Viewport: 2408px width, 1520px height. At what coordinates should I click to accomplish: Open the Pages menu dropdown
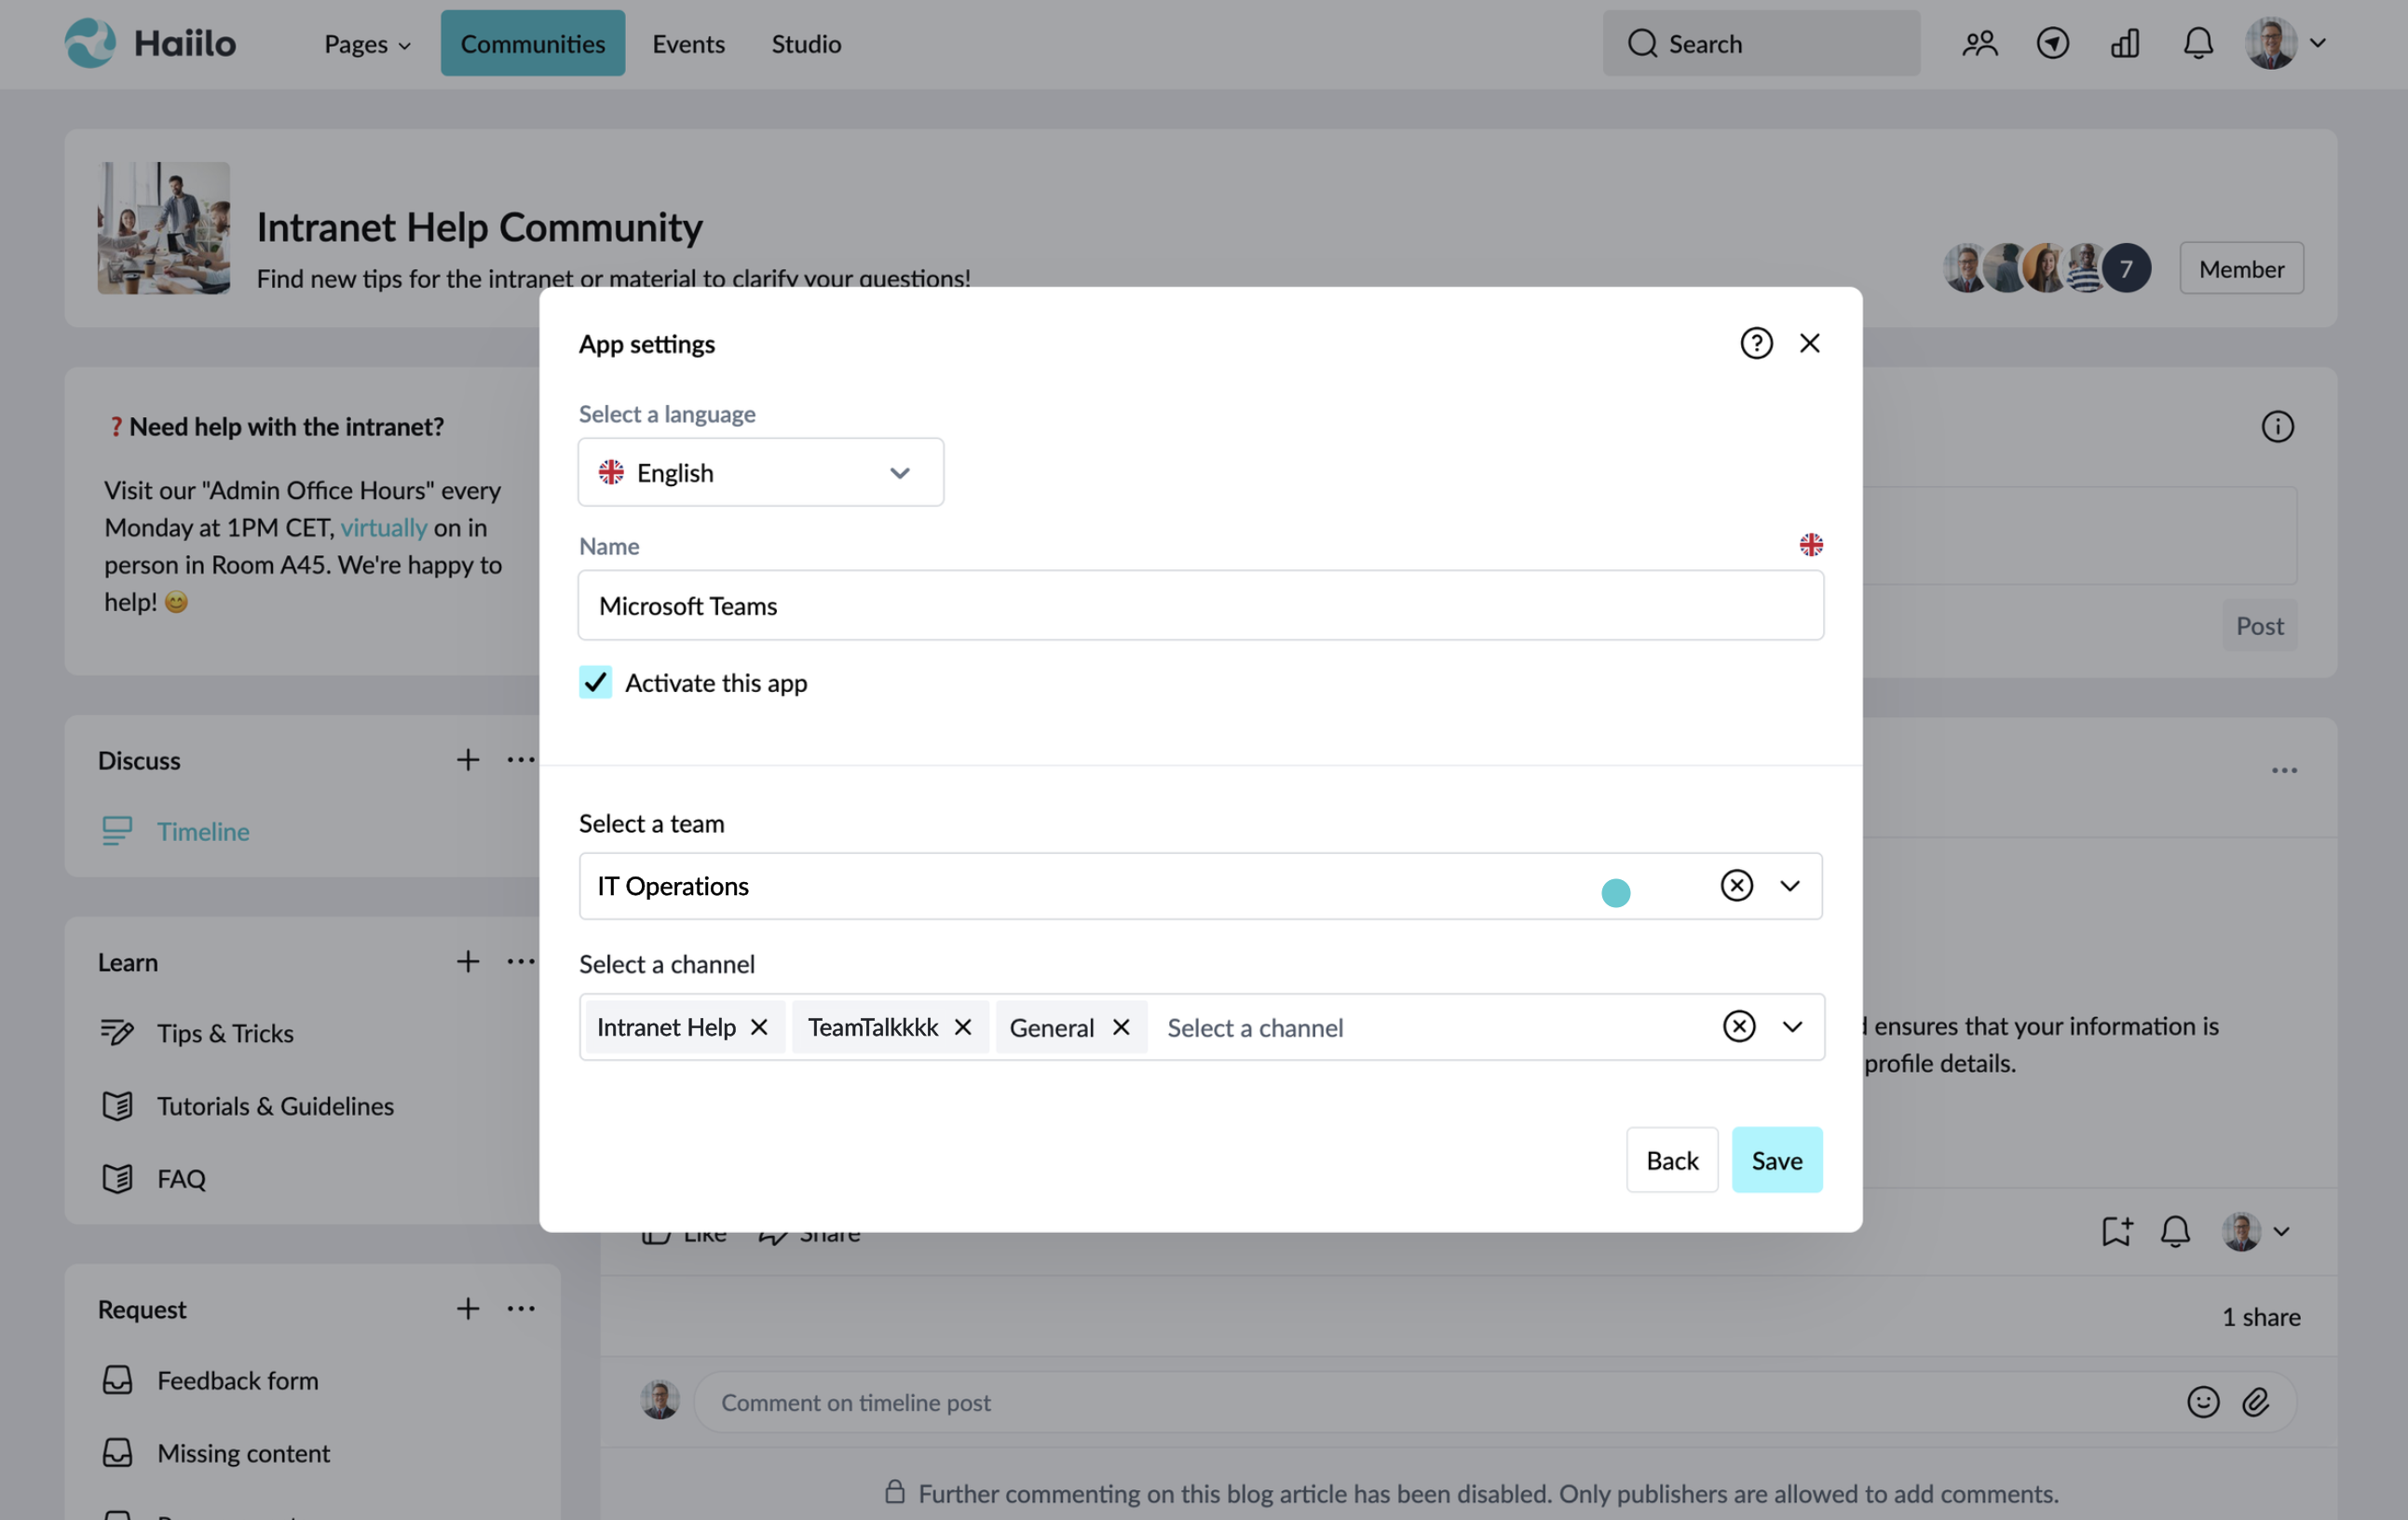click(x=367, y=43)
